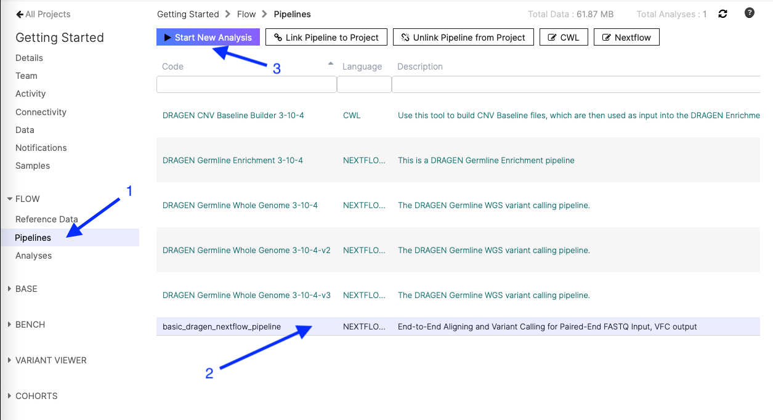Viewport: 773px width, 420px height.
Task: Click the Code filter input field
Action: (246, 84)
